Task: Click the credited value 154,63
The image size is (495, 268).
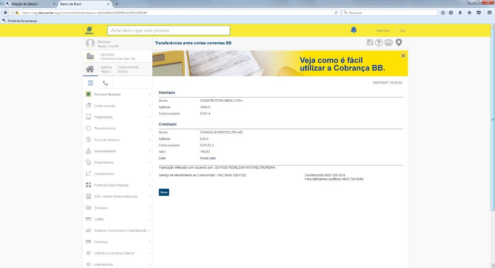Action: [205, 152]
